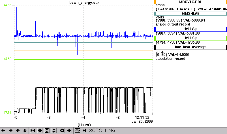This screenshot has height=134, width=227.
Task: Pan the plot right with right arrow
Action: pyautogui.click(x=10, y=131)
